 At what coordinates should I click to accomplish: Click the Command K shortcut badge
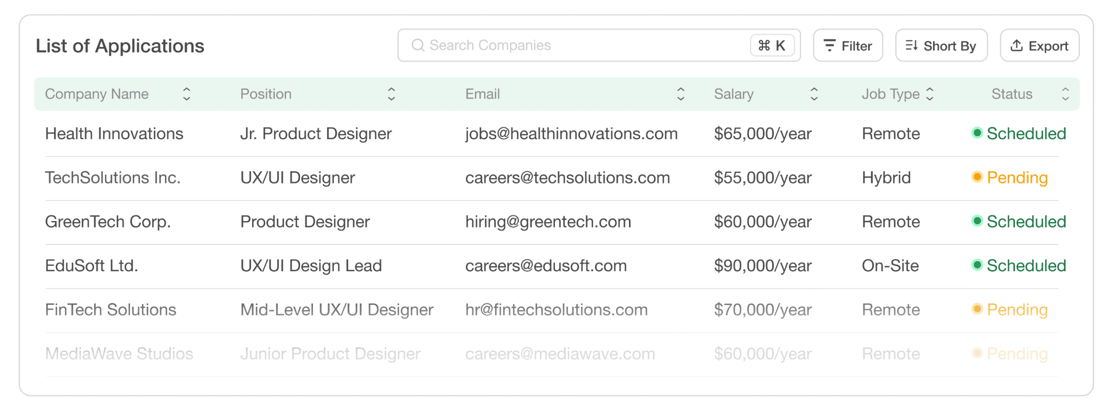(772, 45)
